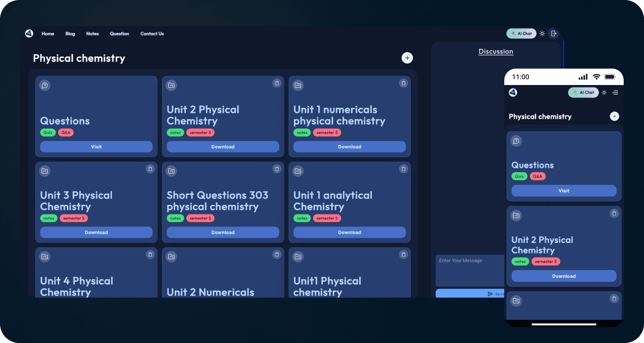Click the logout icon in desktop navbar
Viewport: 644px width, 343px height.
click(x=554, y=34)
